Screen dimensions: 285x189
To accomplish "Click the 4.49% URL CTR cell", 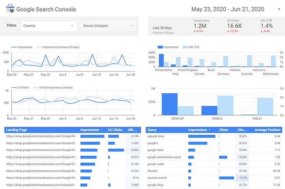I will (133, 150).
